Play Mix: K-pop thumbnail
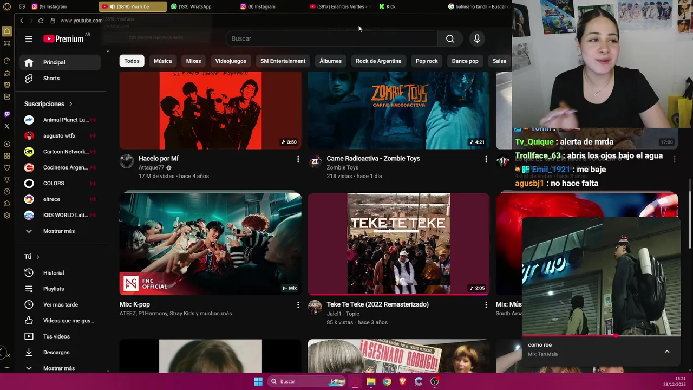 point(211,244)
